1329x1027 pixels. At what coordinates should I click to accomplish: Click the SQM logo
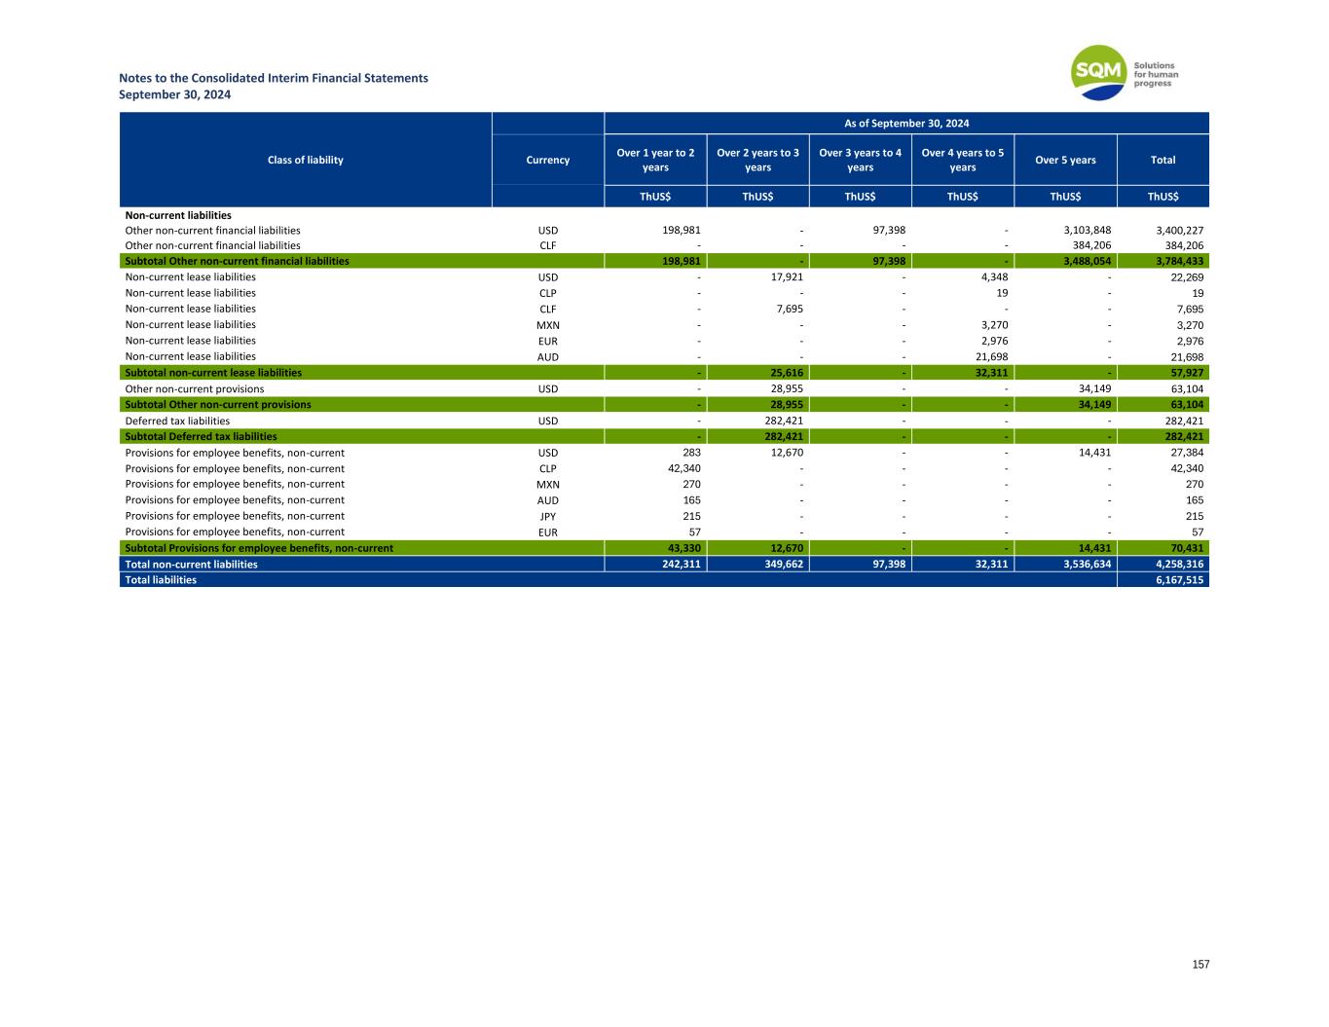coord(1099,73)
